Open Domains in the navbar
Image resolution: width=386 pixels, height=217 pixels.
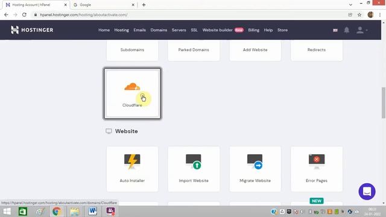[159, 30]
